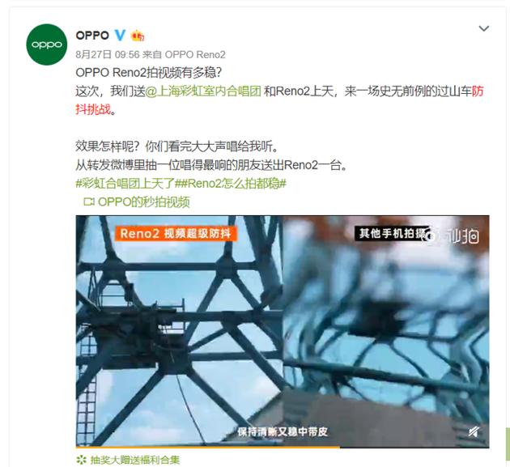Open the OPPO account name link
510x467 pixels.
[x=92, y=35]
